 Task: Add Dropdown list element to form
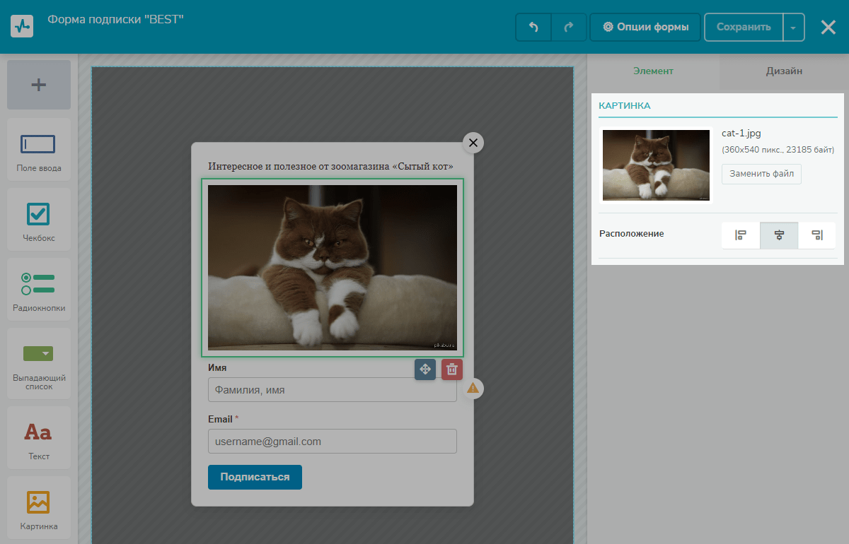click(x=39, y=363)
